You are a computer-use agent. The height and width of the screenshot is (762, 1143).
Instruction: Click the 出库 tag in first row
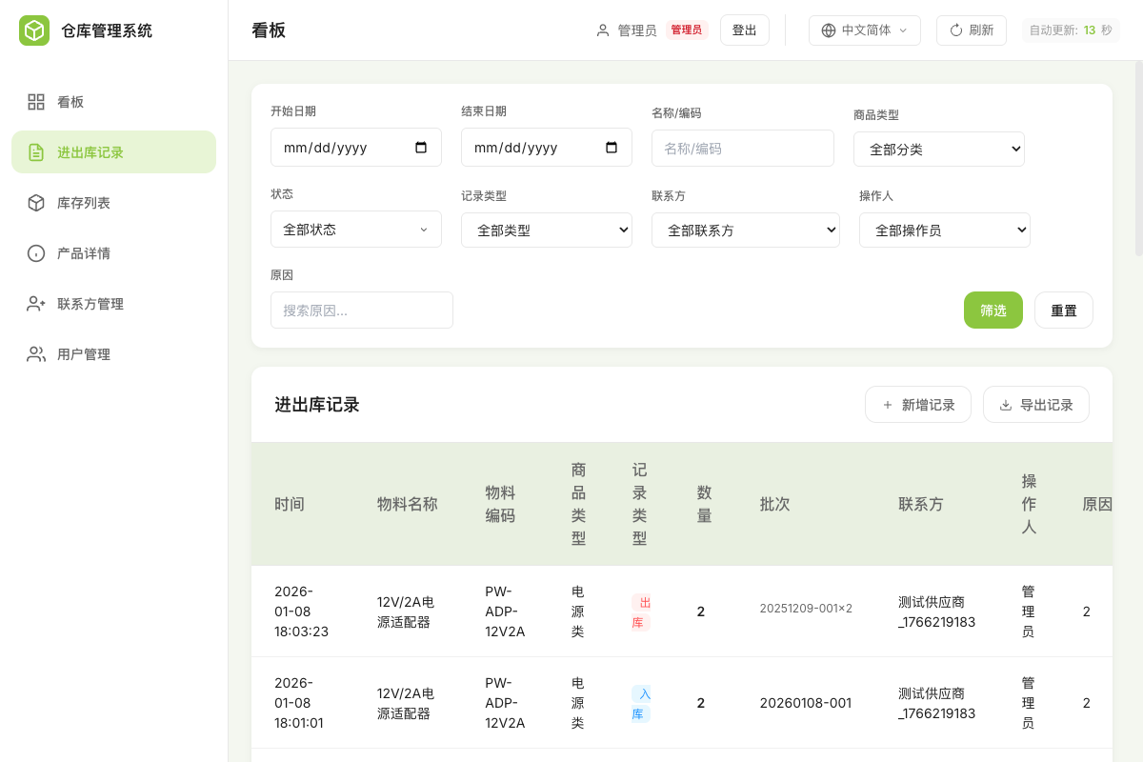tap(641, 612)
